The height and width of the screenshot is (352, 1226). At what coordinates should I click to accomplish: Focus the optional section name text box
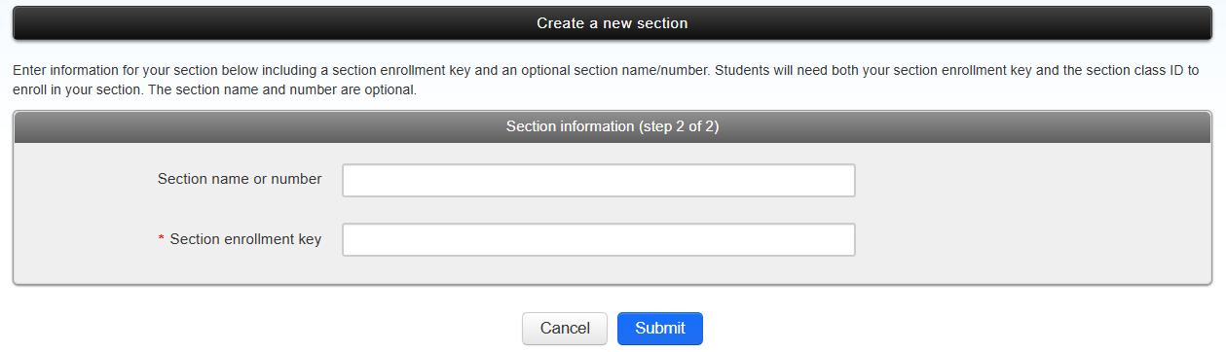(x=598, y=180)
